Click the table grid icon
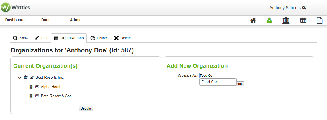The image size is (327, 120). click(x=303, y=20)
